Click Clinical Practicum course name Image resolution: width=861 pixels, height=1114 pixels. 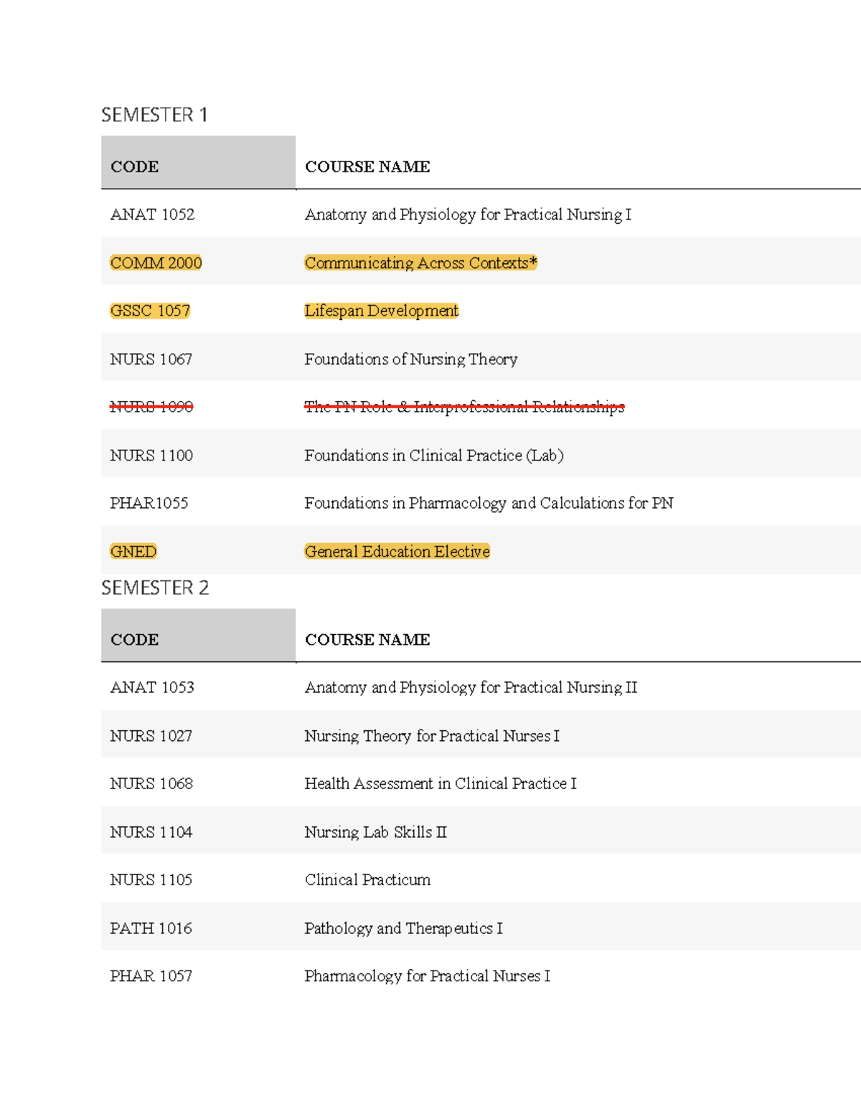tap(367, 879)
